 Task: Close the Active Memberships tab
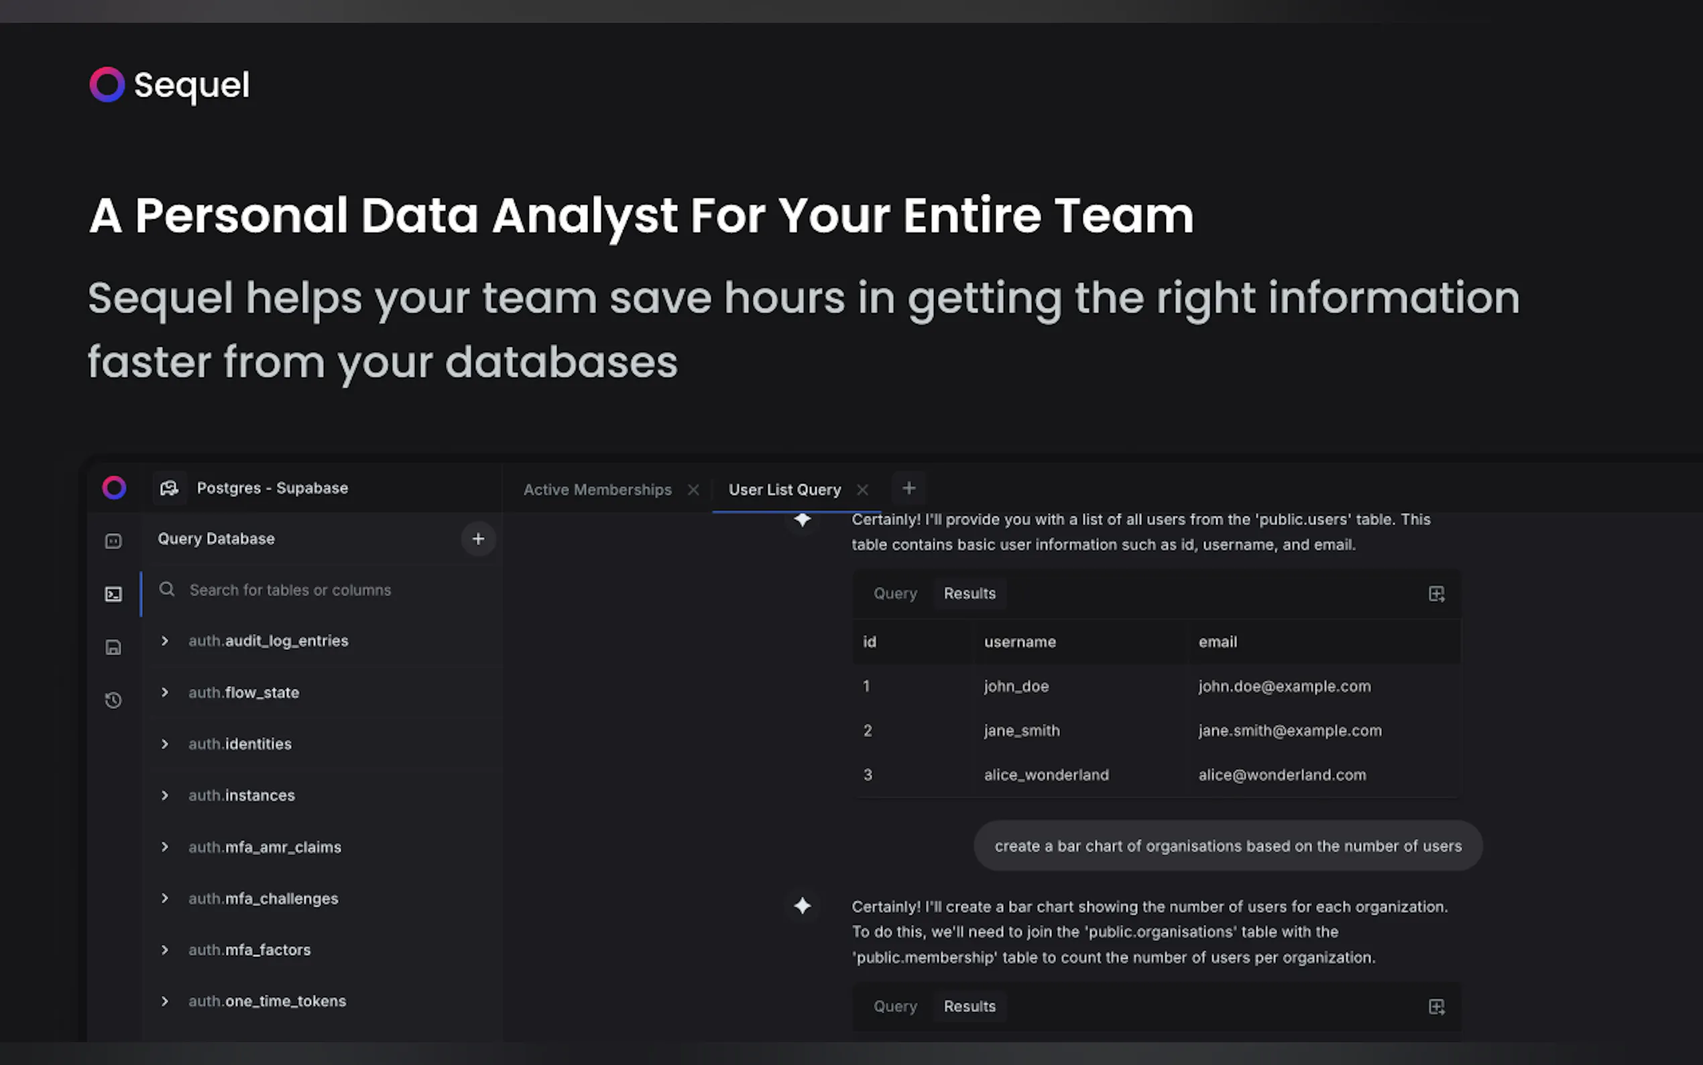(693, 490)
